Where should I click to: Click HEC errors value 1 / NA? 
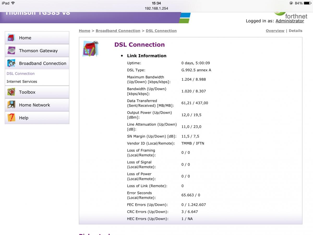[187, 219]
